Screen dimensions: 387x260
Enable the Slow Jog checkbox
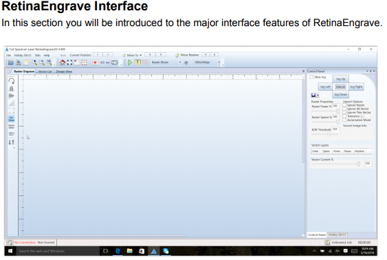click(311, 77)
